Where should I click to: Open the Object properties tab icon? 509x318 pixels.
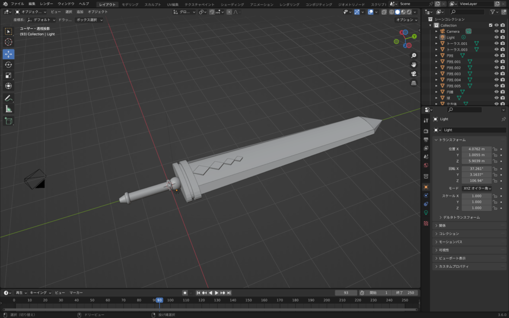tap(426, 187)
